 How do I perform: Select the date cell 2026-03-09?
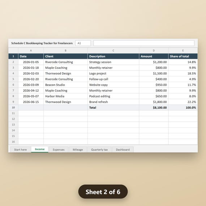31,85
